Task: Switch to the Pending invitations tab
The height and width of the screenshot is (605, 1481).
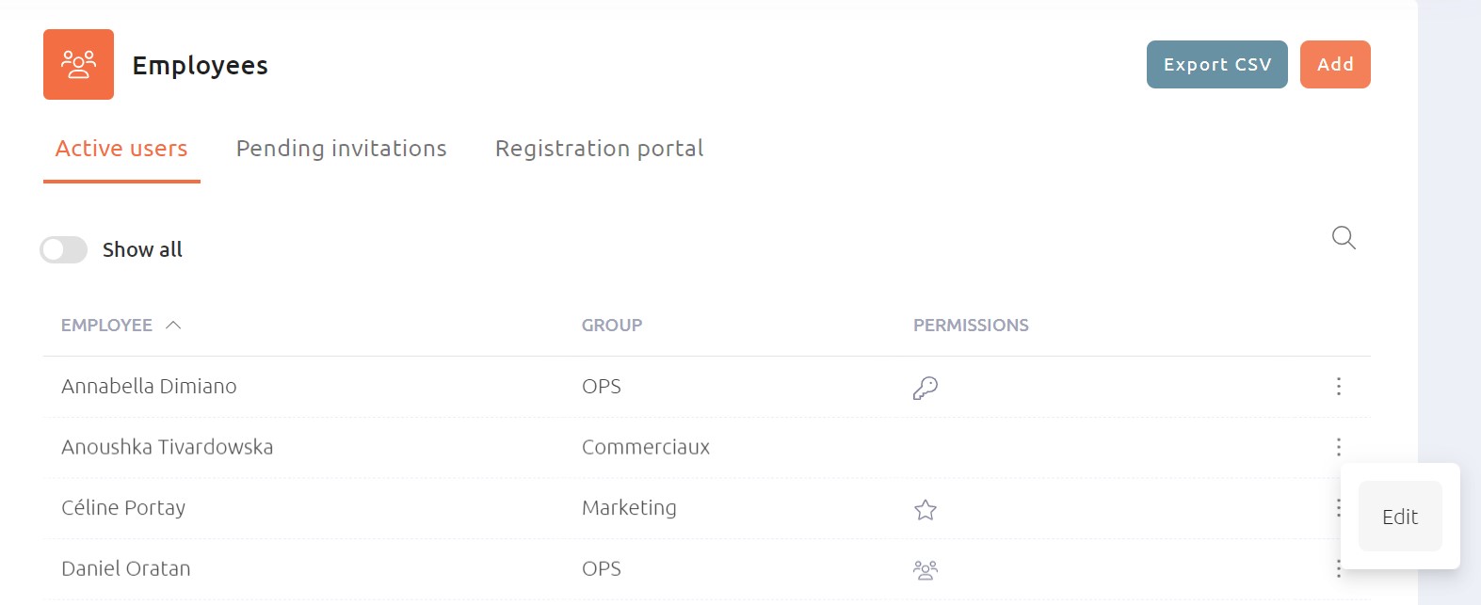Action: click(341, 149)
